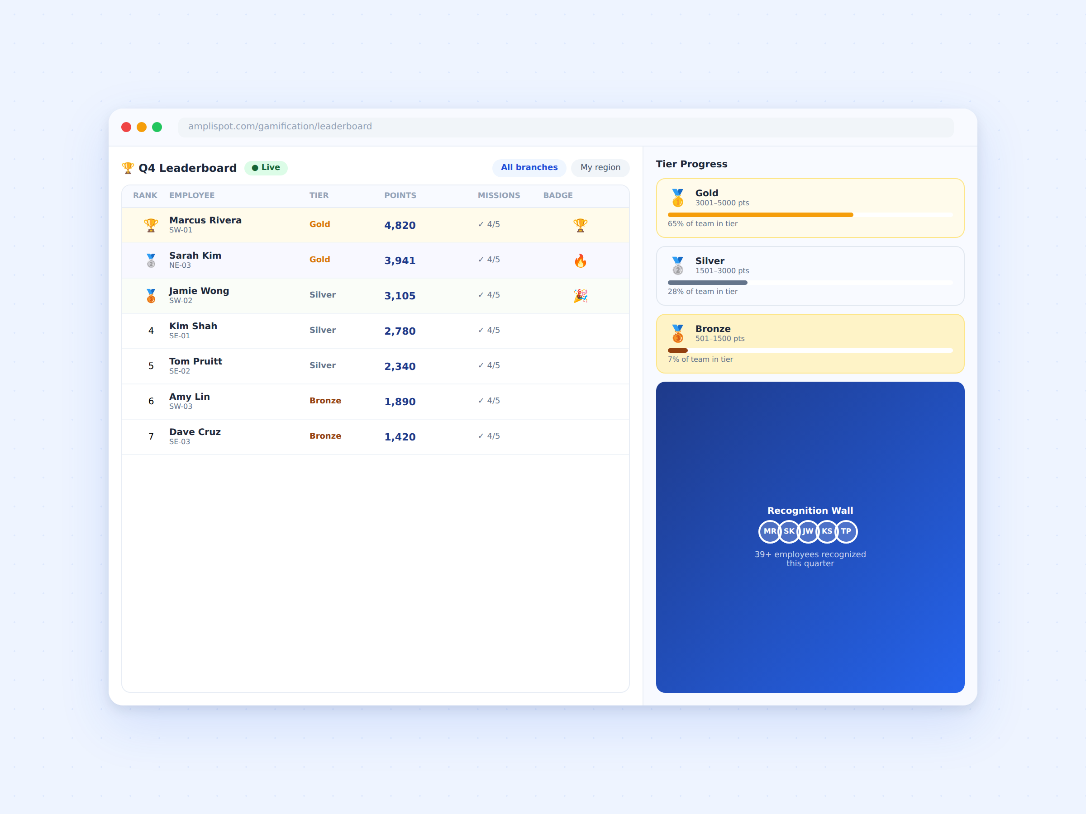Select the All branches filter
Screen dimensions: 1086x814
pyautogui.click(x=529, y=168)
